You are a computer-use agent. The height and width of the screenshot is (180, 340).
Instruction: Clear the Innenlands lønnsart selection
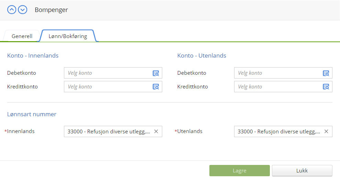(x=156, y=131)
